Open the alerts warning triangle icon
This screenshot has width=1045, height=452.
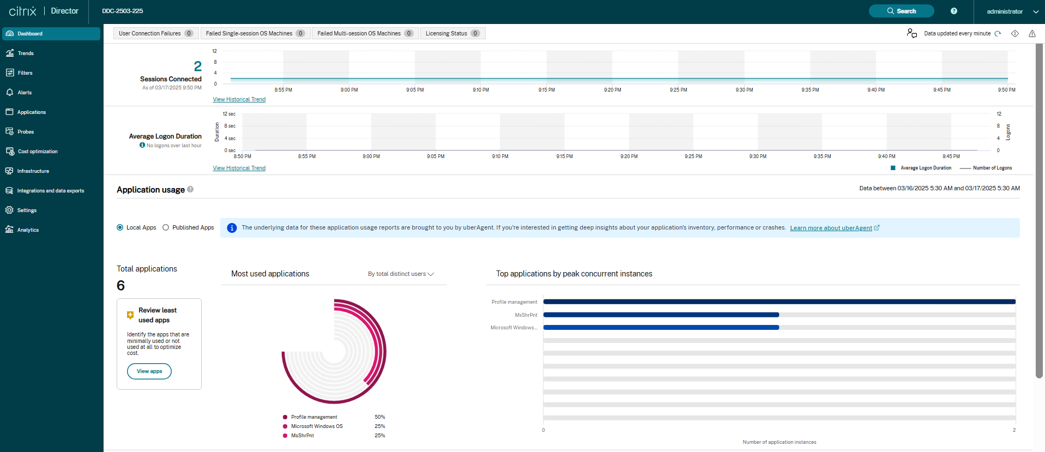1032,34
